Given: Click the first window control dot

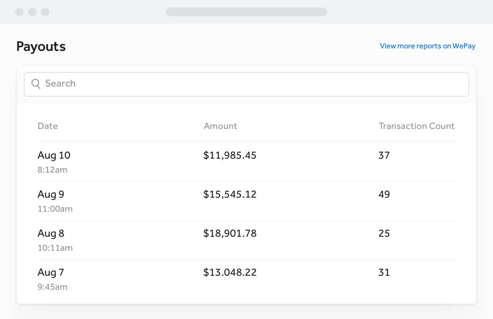Looking at the screenshot, I should click(19, 12).
